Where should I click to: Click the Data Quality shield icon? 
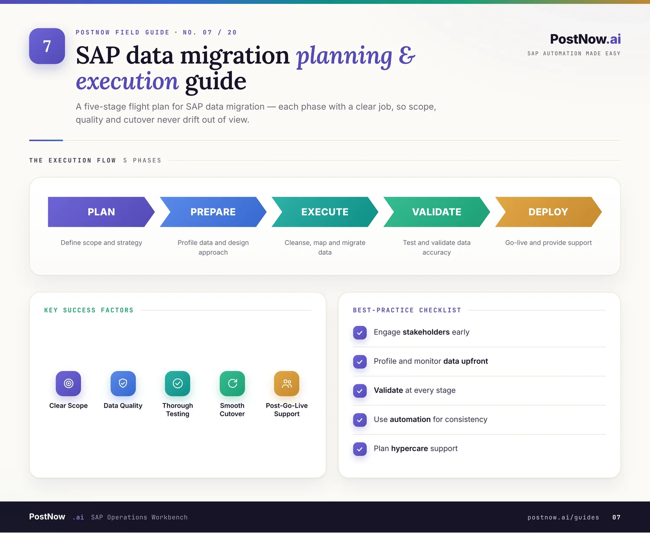[x=123, y=383]
